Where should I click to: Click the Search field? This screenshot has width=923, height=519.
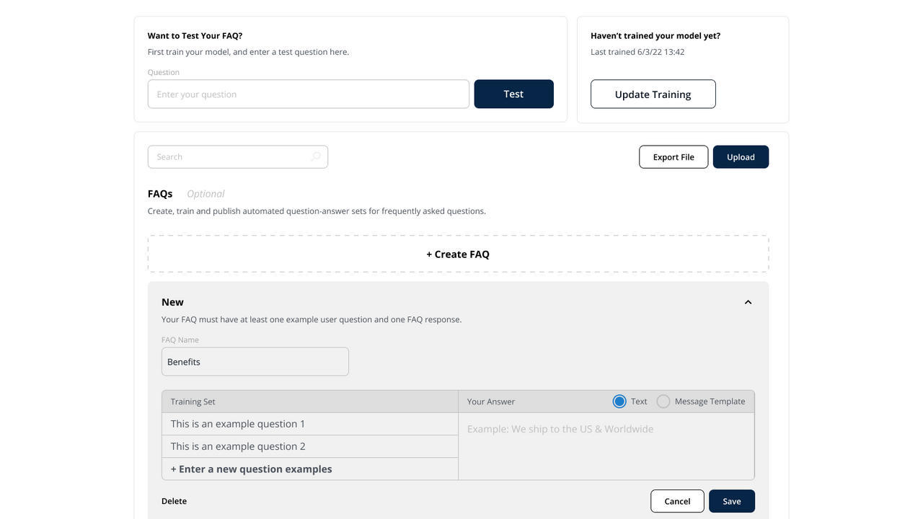(231, 156)
